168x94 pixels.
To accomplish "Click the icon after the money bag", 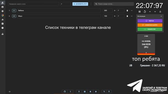I will pyautogui.click(x=96, y=92).
